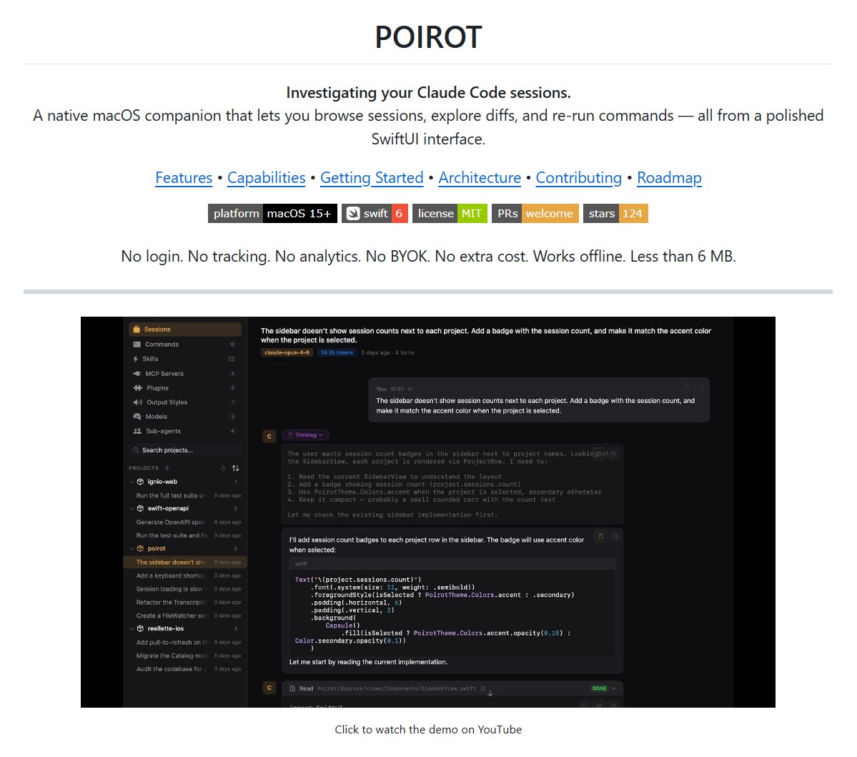Collapse the poirot project chevron
Screen dimensions: 857x757
click(132, 549)
